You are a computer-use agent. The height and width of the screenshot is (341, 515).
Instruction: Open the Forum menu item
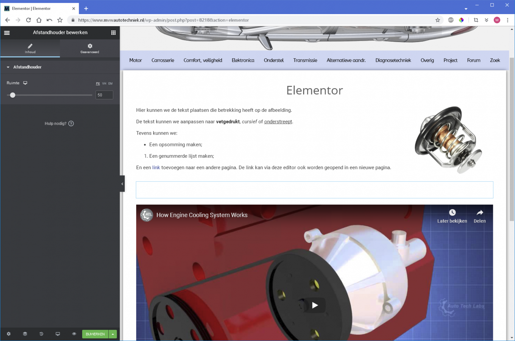473,60
